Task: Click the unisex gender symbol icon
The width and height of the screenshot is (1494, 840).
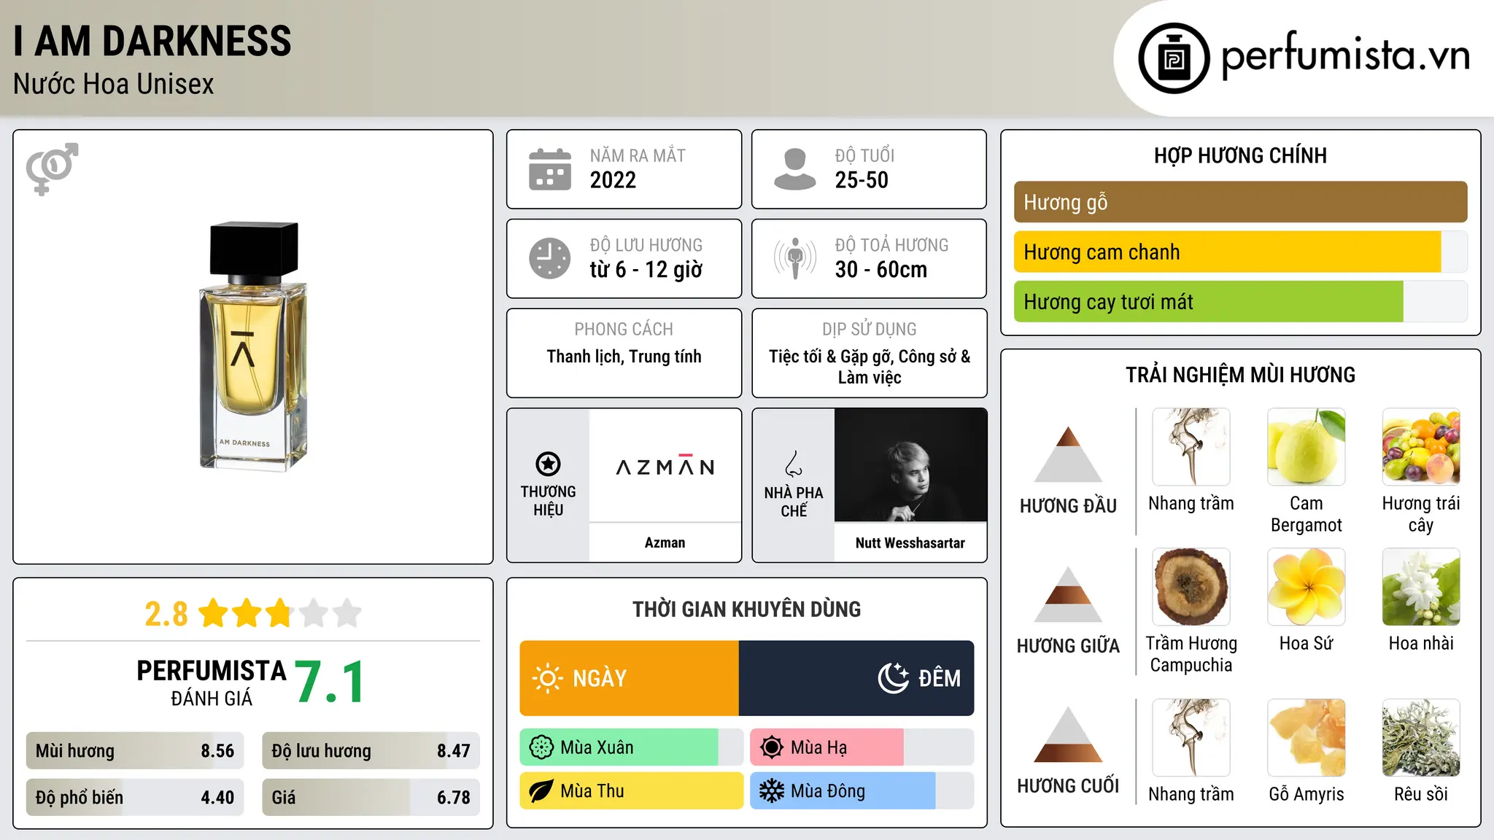Action: tap(52, 168)
